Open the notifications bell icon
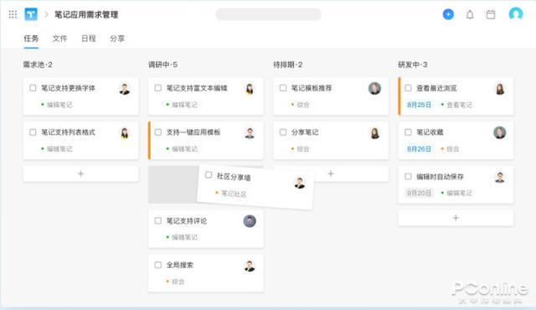536x310 pixels. [x=470, y=14]
